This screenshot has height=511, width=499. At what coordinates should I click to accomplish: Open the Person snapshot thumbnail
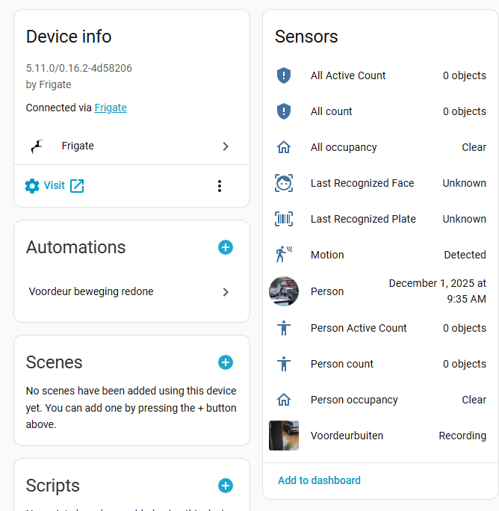point(284,291)
